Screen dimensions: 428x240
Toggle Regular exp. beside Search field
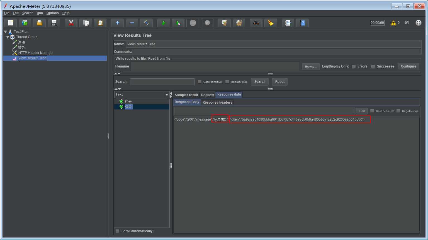click(x=227, y=82)
